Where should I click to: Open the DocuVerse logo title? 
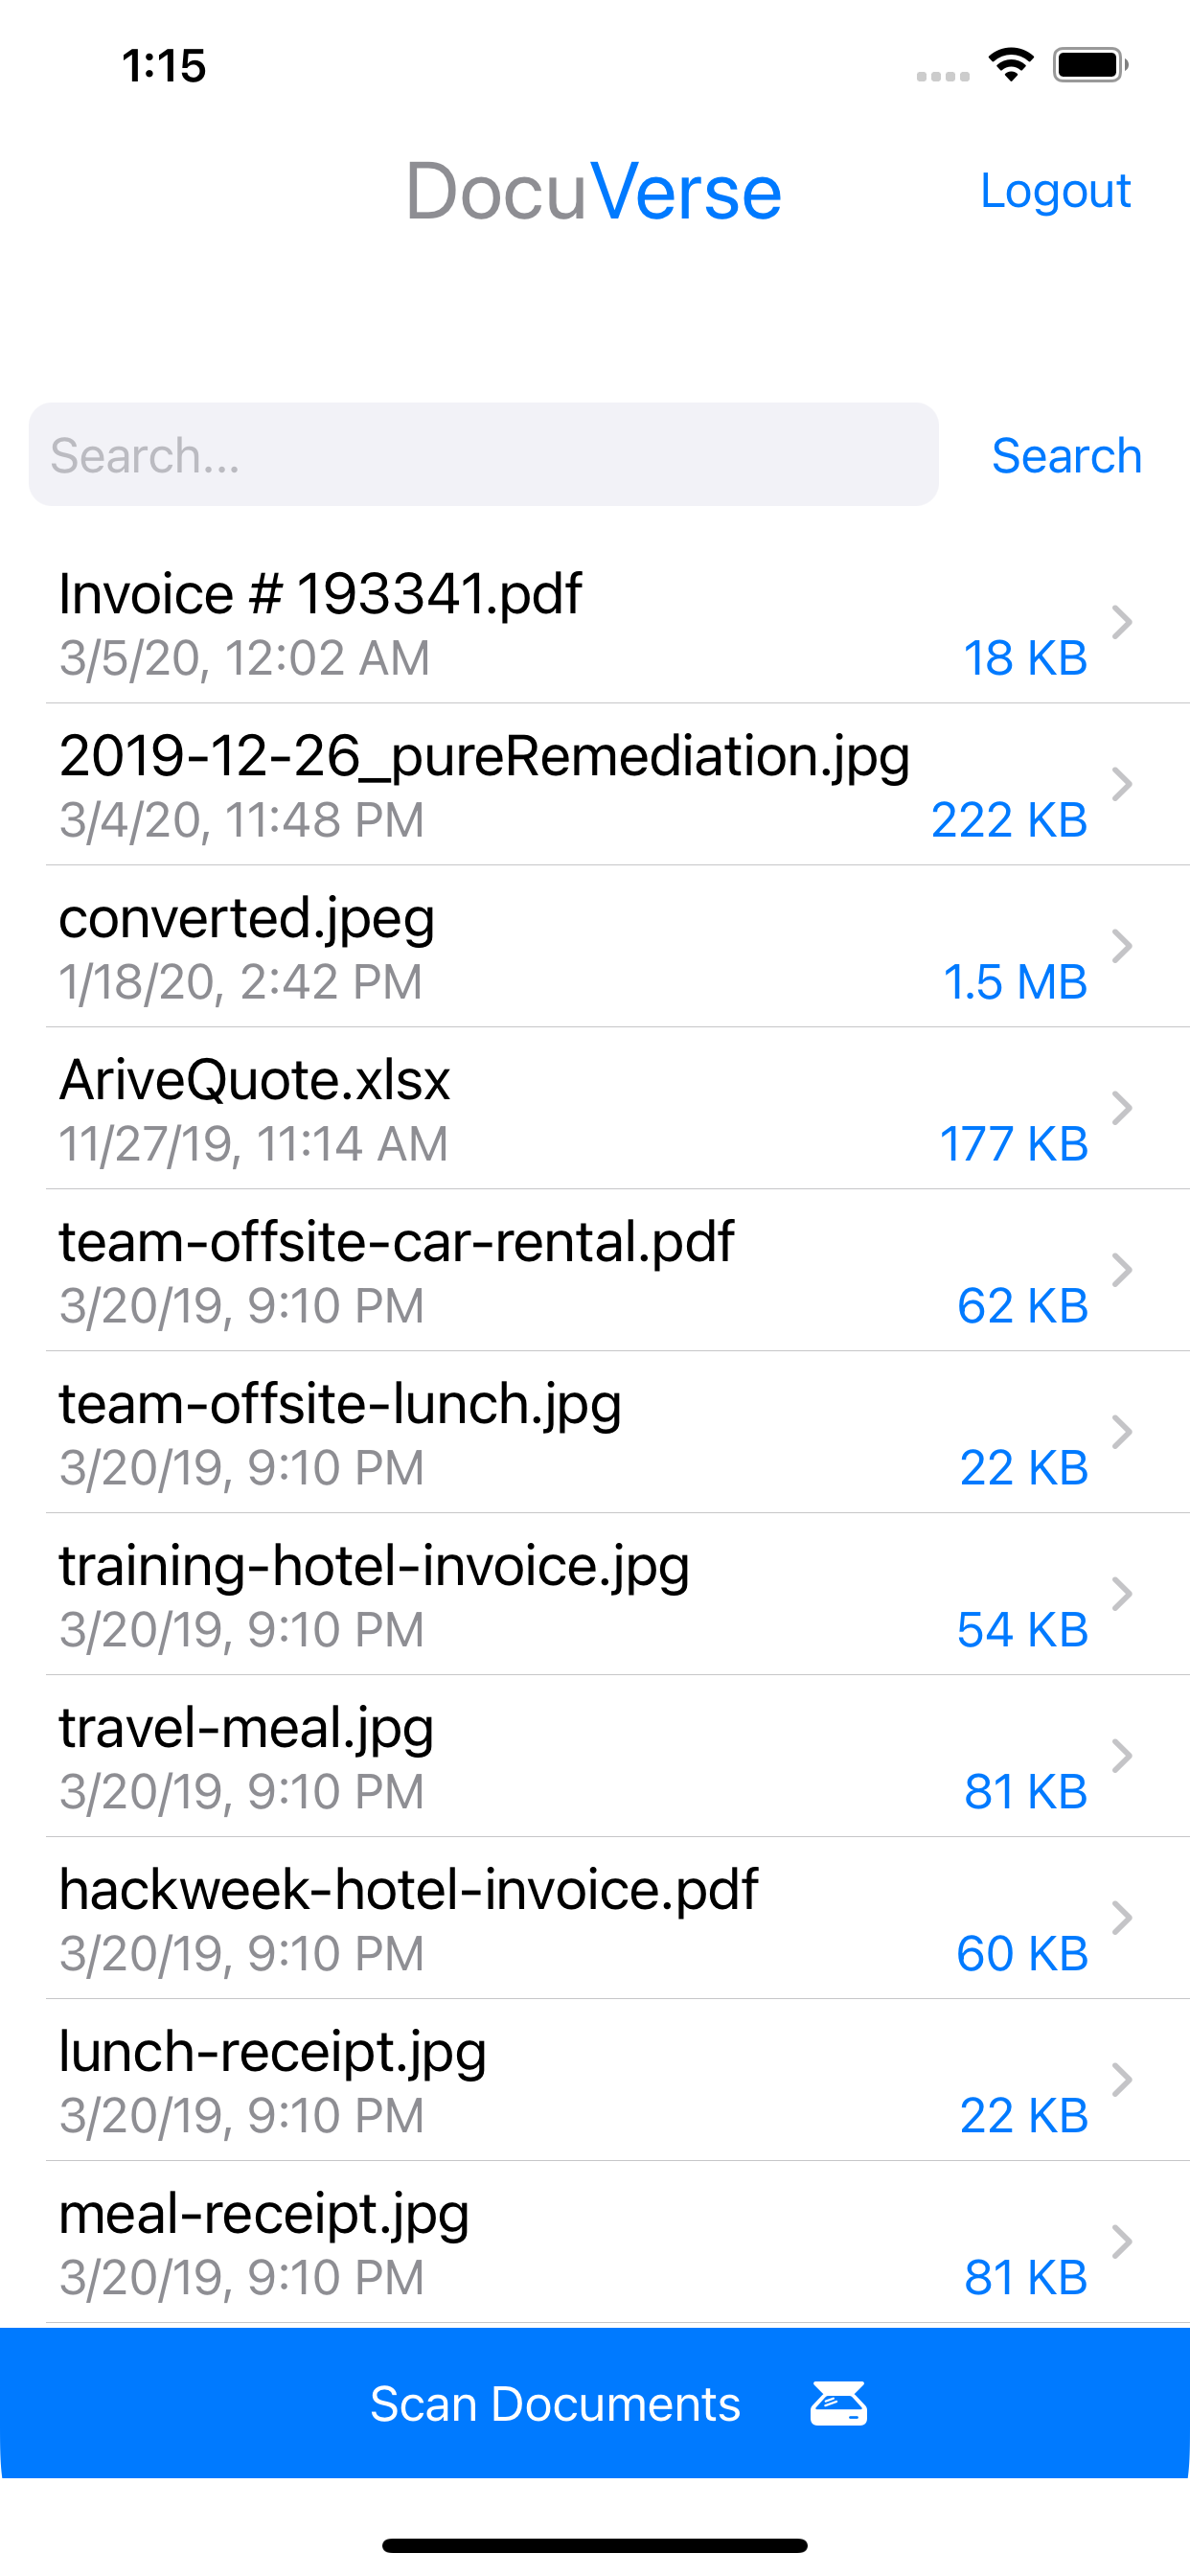[593, 191]
